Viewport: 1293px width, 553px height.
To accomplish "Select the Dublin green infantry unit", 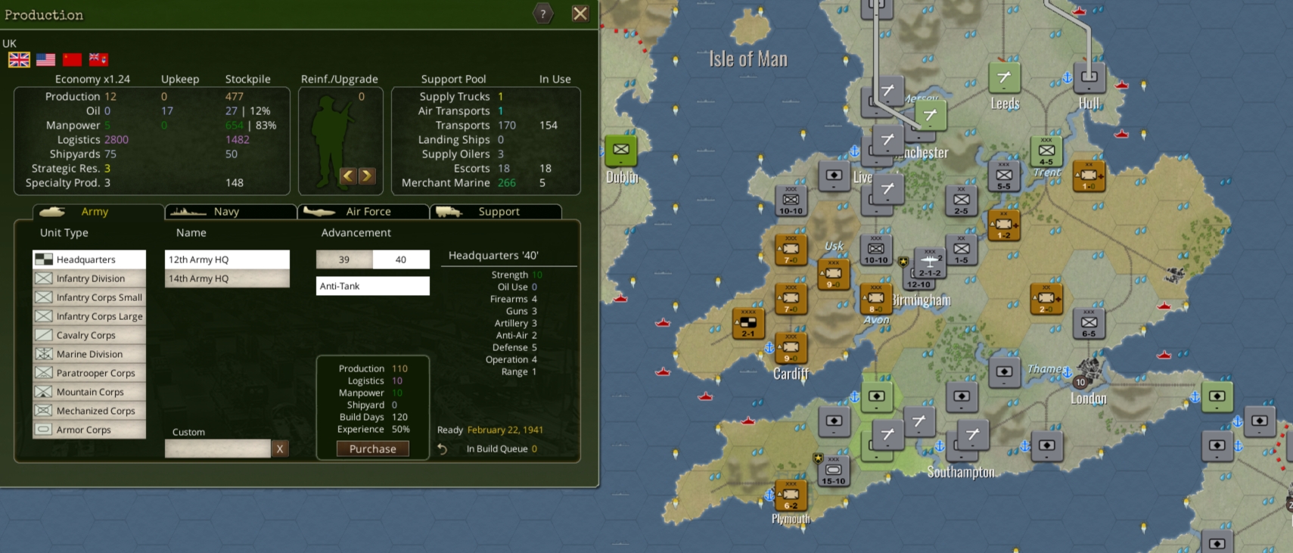I will [621, 151].
